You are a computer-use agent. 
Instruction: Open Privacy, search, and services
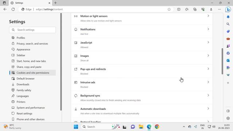(x=32, y=44)
